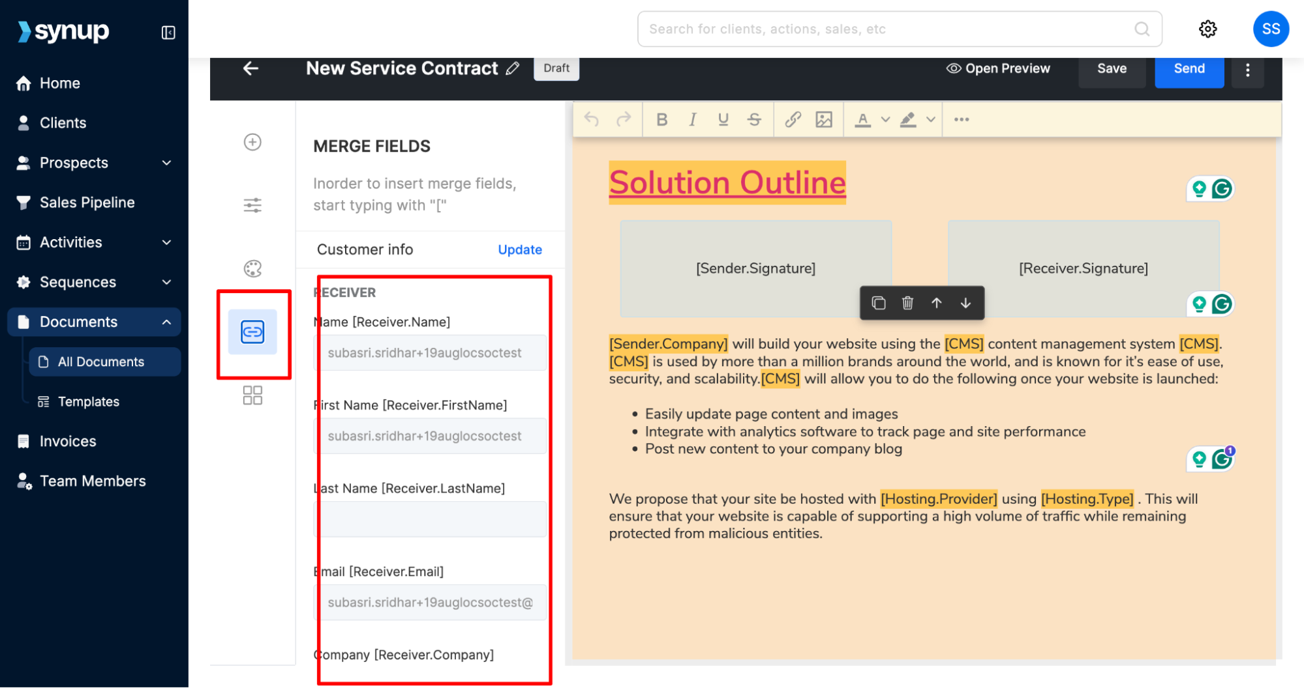Click the Save button
This screenshot has height=688, width=1304.
(1112, 70)
